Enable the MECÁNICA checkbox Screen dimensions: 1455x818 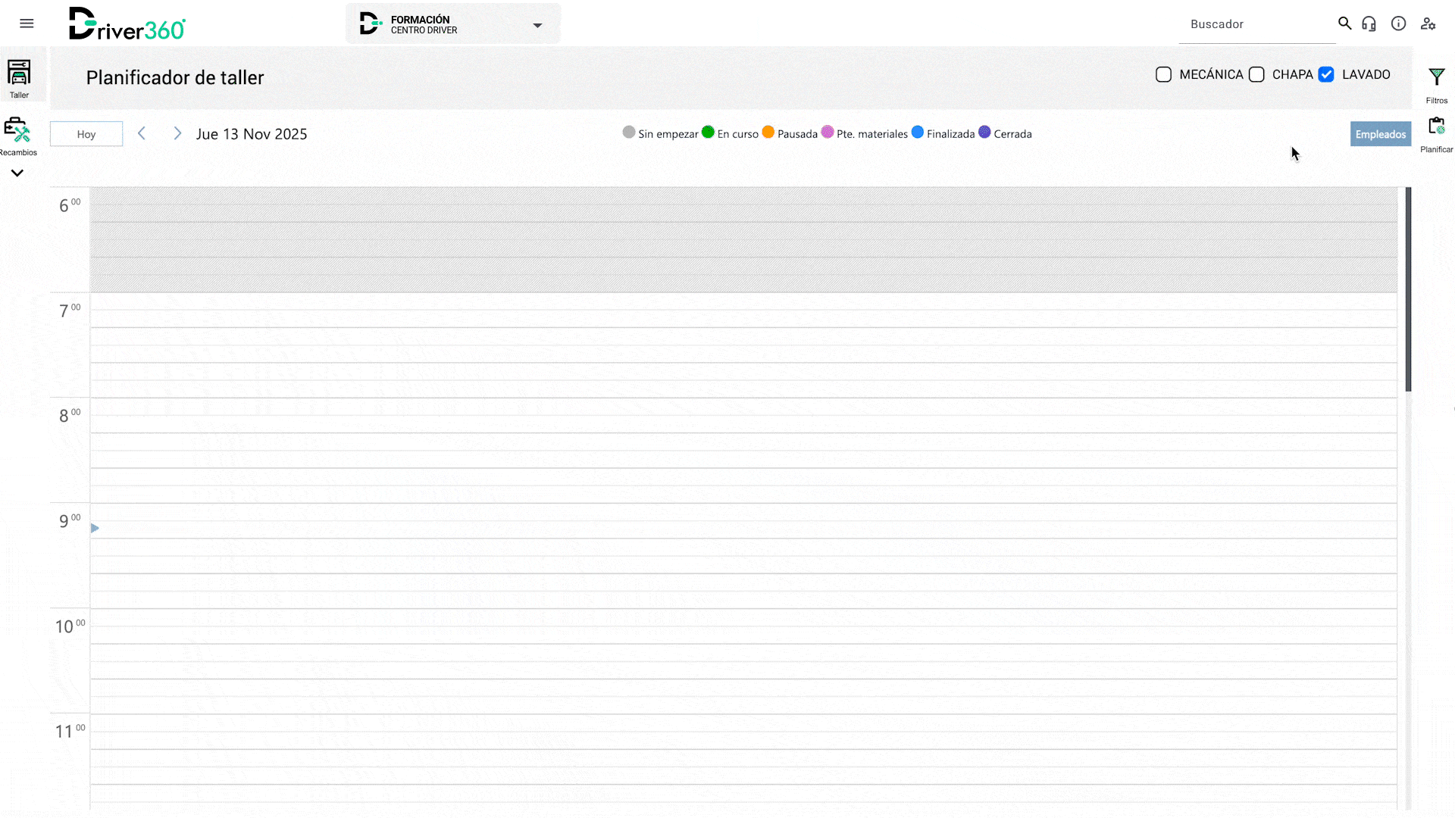pyautogui.click(x=1163, y=74)
